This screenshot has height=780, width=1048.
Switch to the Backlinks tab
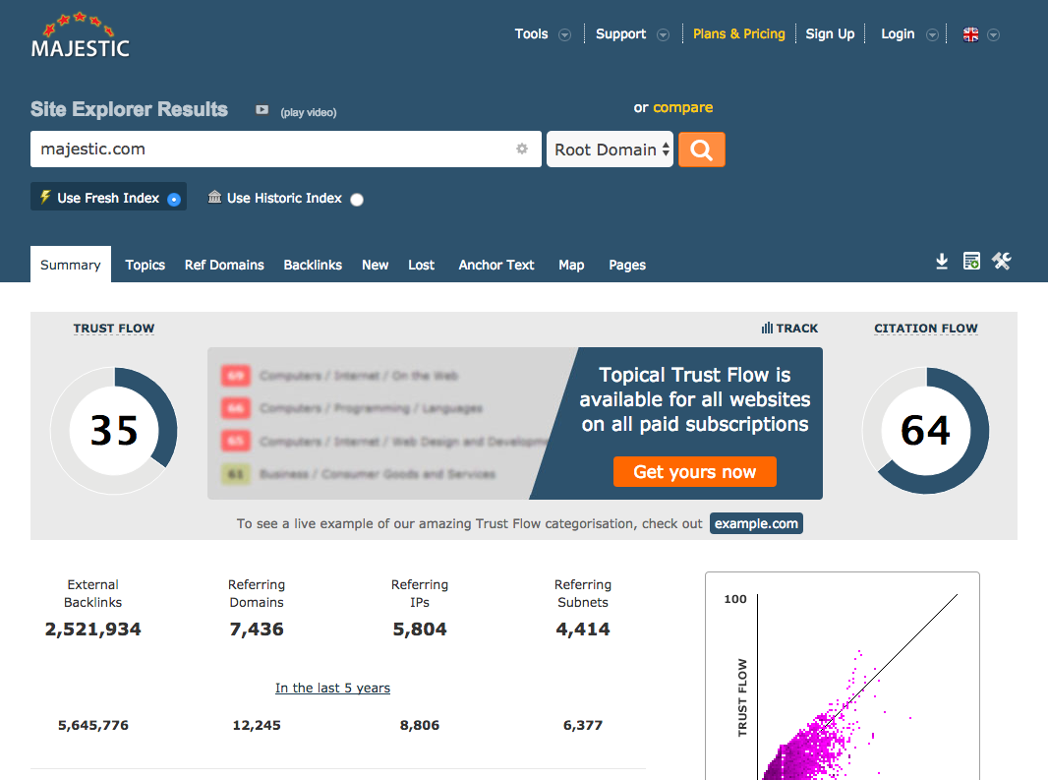coord(313,265)
